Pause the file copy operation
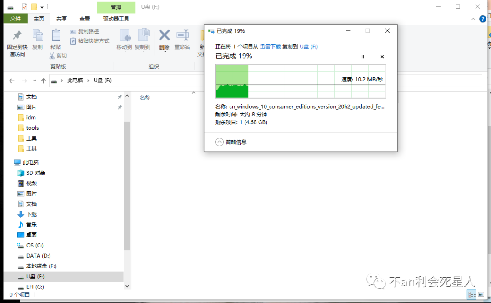Viewport: 491px width, 303px height. [x=362, y=57]
